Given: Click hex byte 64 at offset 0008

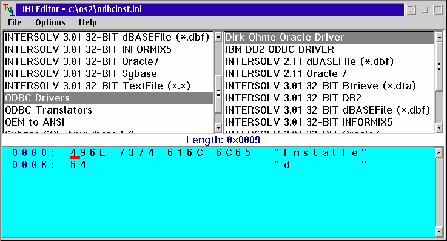Looking at the screenshot, I should (78, 165).
